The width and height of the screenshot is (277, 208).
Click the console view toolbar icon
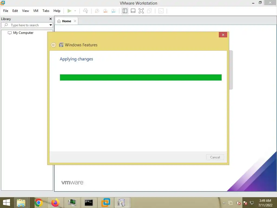(161, 11)
